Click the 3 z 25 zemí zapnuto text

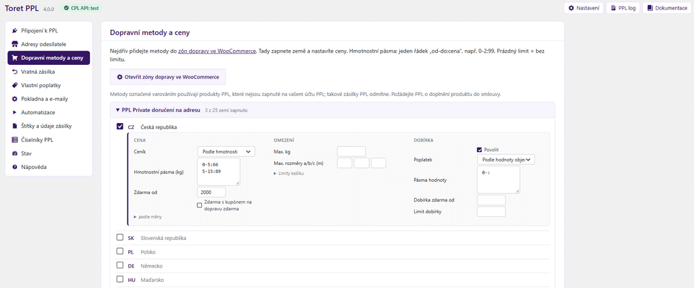226,110
